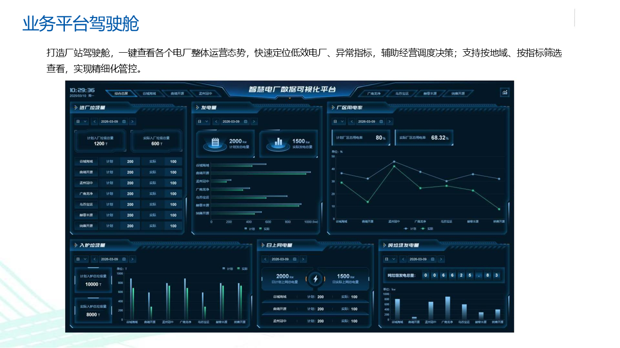Click calendar icon in 发电量 date field
Image resolution: width=620 pixels, height=348 pixels.
point(246,122)
